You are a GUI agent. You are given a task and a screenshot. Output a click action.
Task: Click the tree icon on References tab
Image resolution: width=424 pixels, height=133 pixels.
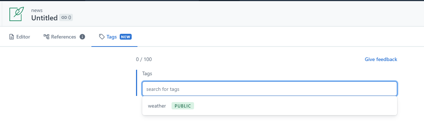click(x=46, y=37)
